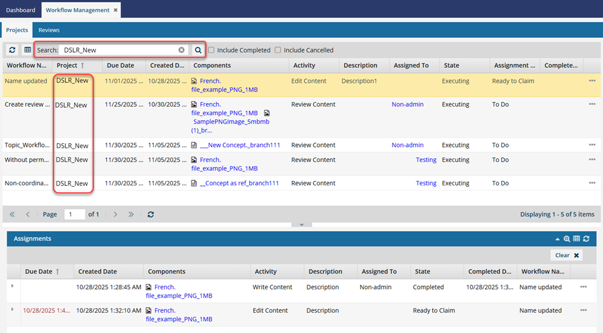The height and width of the screenshot is (333, 603).
Task: Click the Clear button in Assignments
Action: [x=567, y=255]
